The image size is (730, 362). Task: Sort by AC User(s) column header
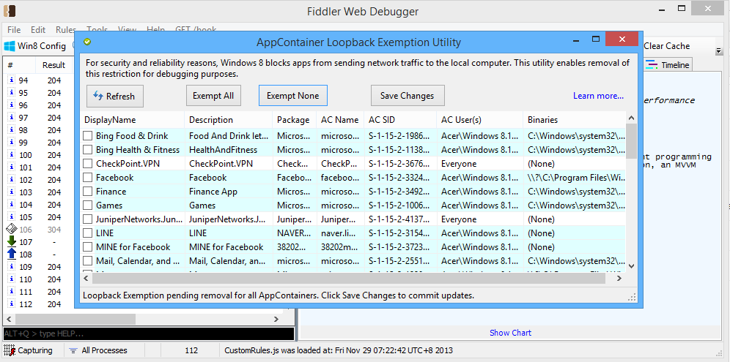(x=480, y=120)
